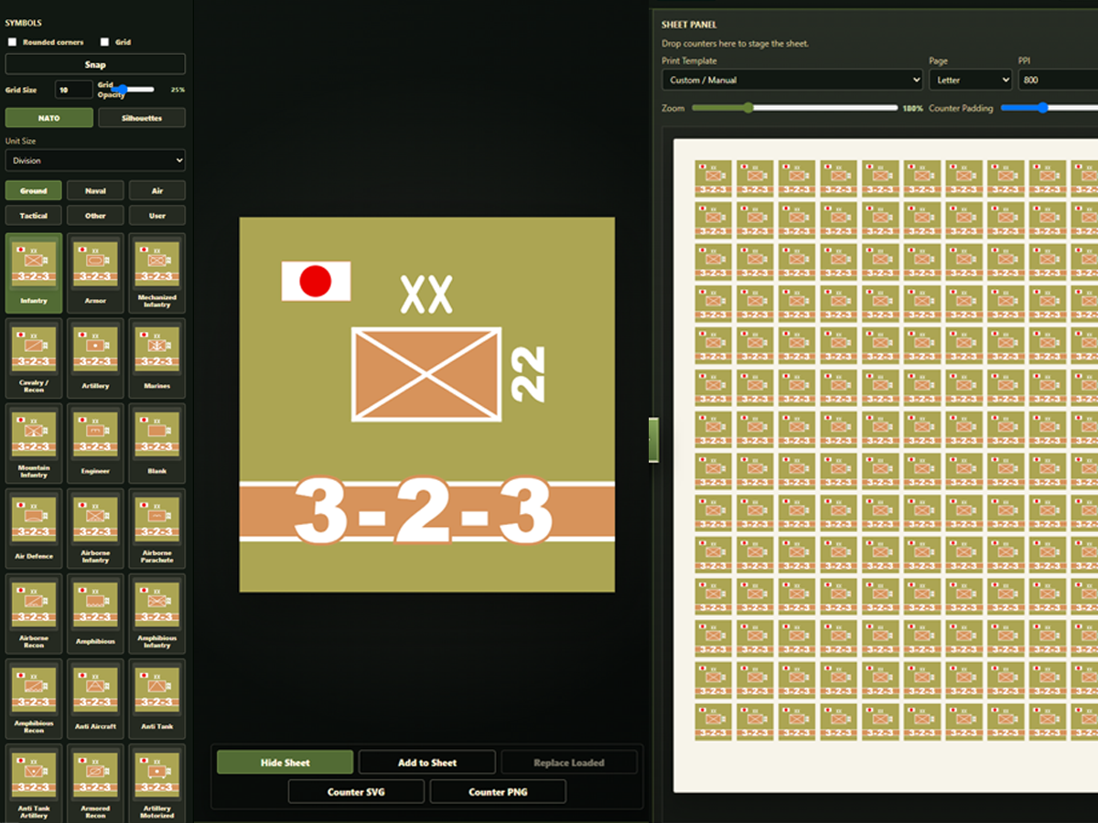Export with Counter SVG button
The width and height of the screenshot is (1098, 823).
[357, 792]
